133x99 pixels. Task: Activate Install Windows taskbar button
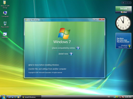[x=31, y=97]
